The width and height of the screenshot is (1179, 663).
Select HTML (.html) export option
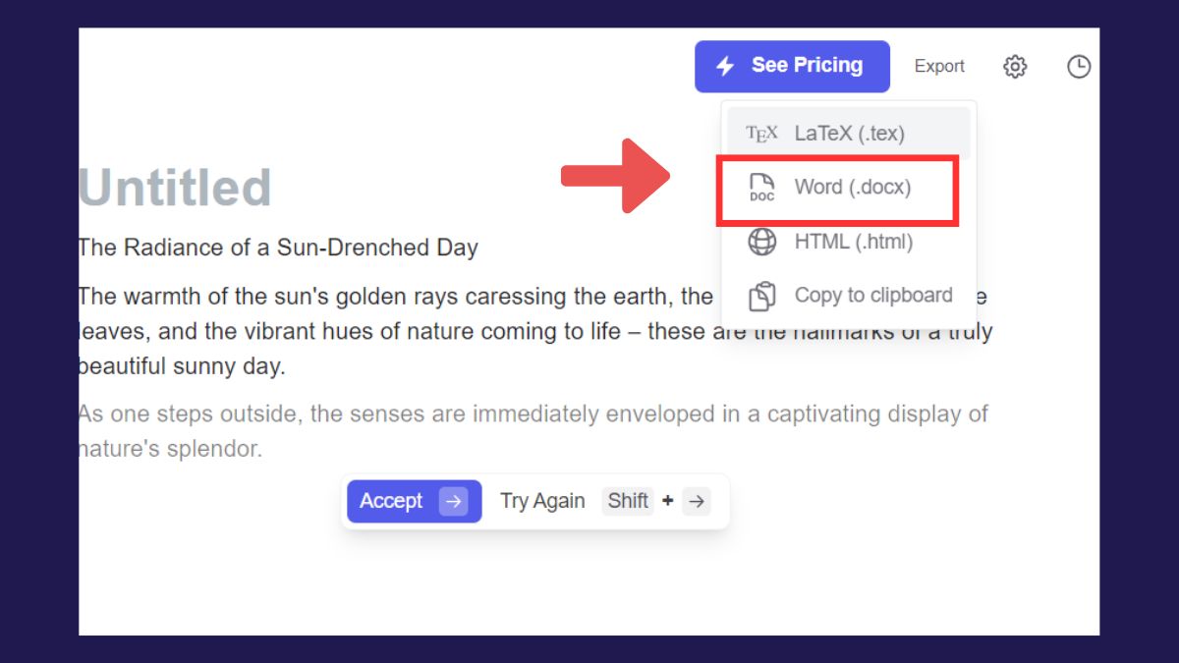pos(853,242)
